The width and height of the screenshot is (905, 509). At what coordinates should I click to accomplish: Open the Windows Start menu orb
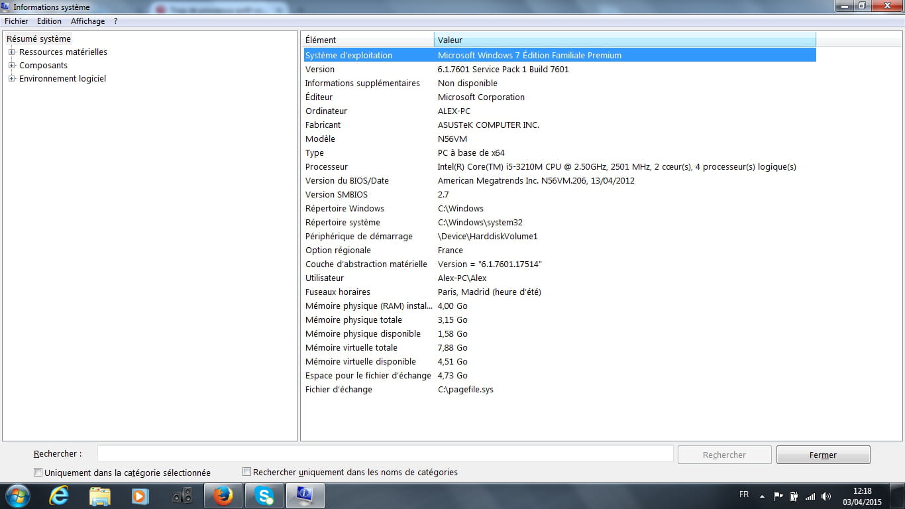[17, 496]
